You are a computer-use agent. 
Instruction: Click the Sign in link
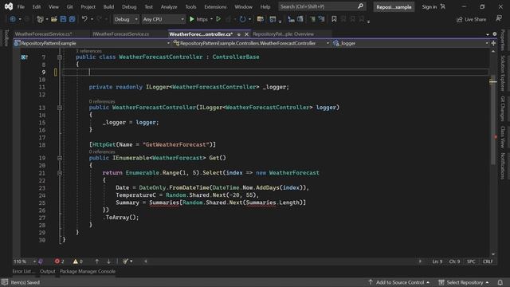point(430,6)
